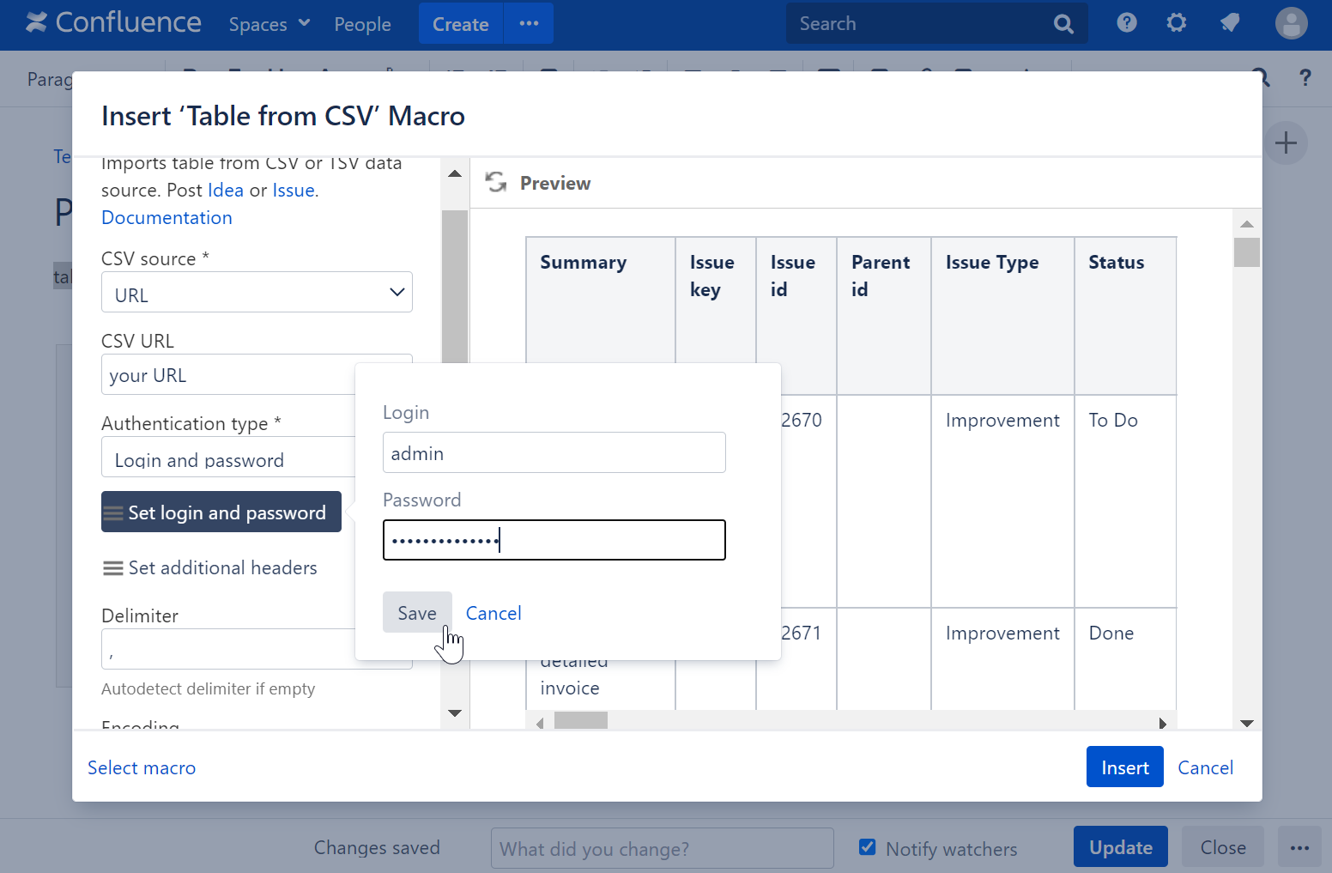Open the People menu

coord(362,24)
